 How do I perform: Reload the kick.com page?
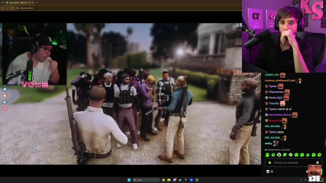pyautogui.click(x=12, y=8)
